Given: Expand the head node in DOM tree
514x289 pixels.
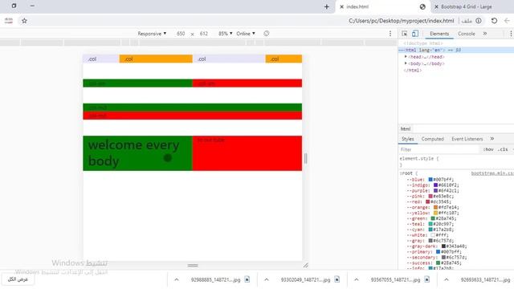Looking at the screenshot, I should pos(406,57).
